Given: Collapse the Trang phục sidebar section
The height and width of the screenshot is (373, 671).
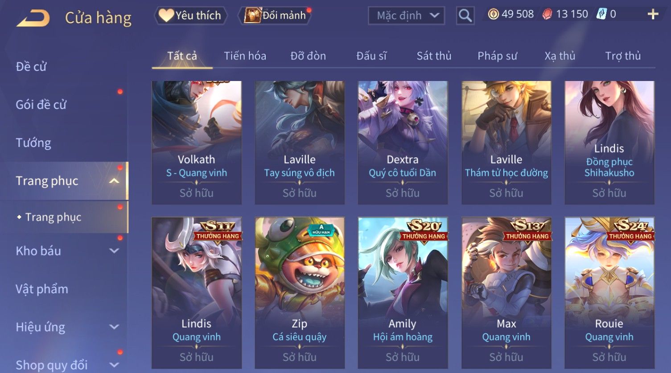Looking at the screenshot, I should pyautogui.click(x=114, y=181).
